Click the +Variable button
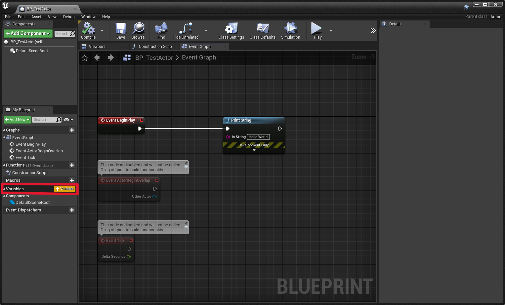The image size is (505, 305). coord(65,189)
